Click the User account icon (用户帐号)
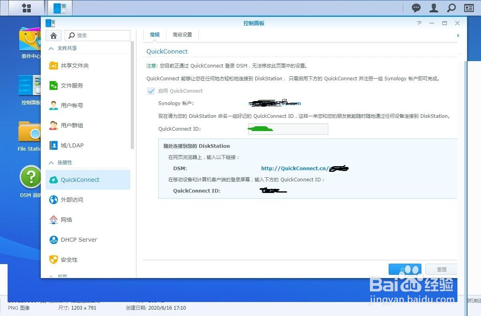 (x=54, y=105)
